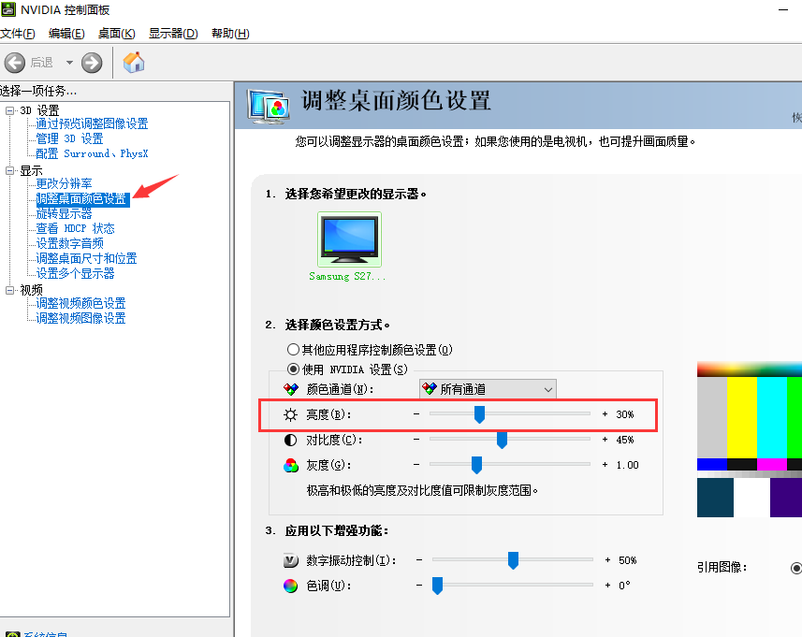This screenshot has height=637, width=802.
Task: Click the home icon in the navigation toolbar
Action: [x=133, y=63]
